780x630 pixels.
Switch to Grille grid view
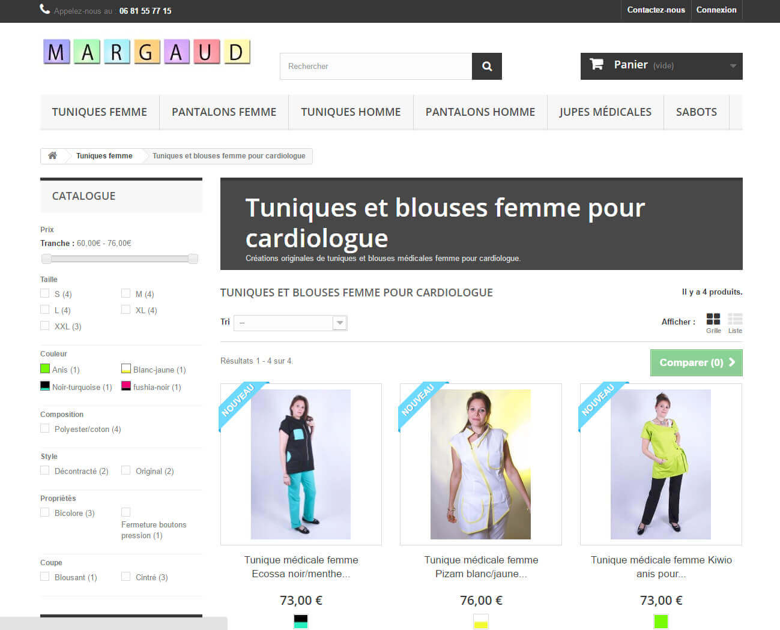713,323
